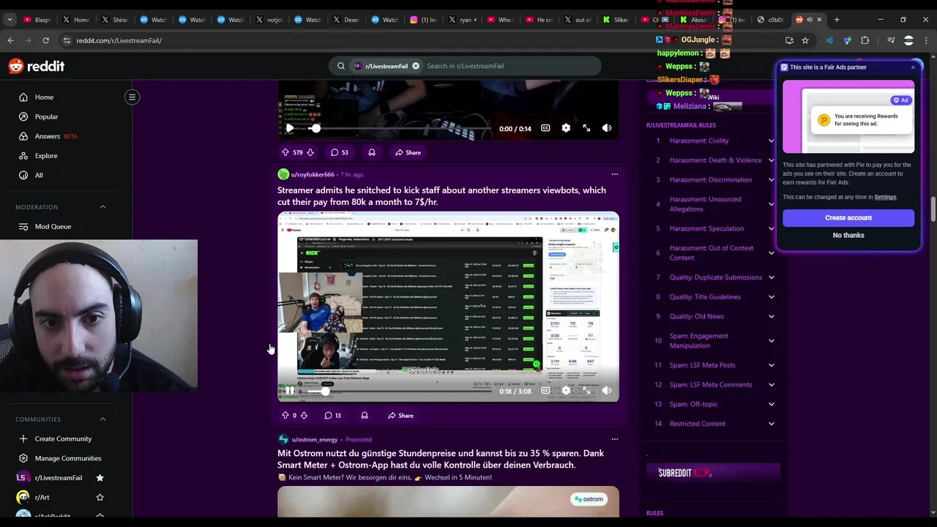
Task: Open Explore in the sidebar
Action: click(45, 155)
